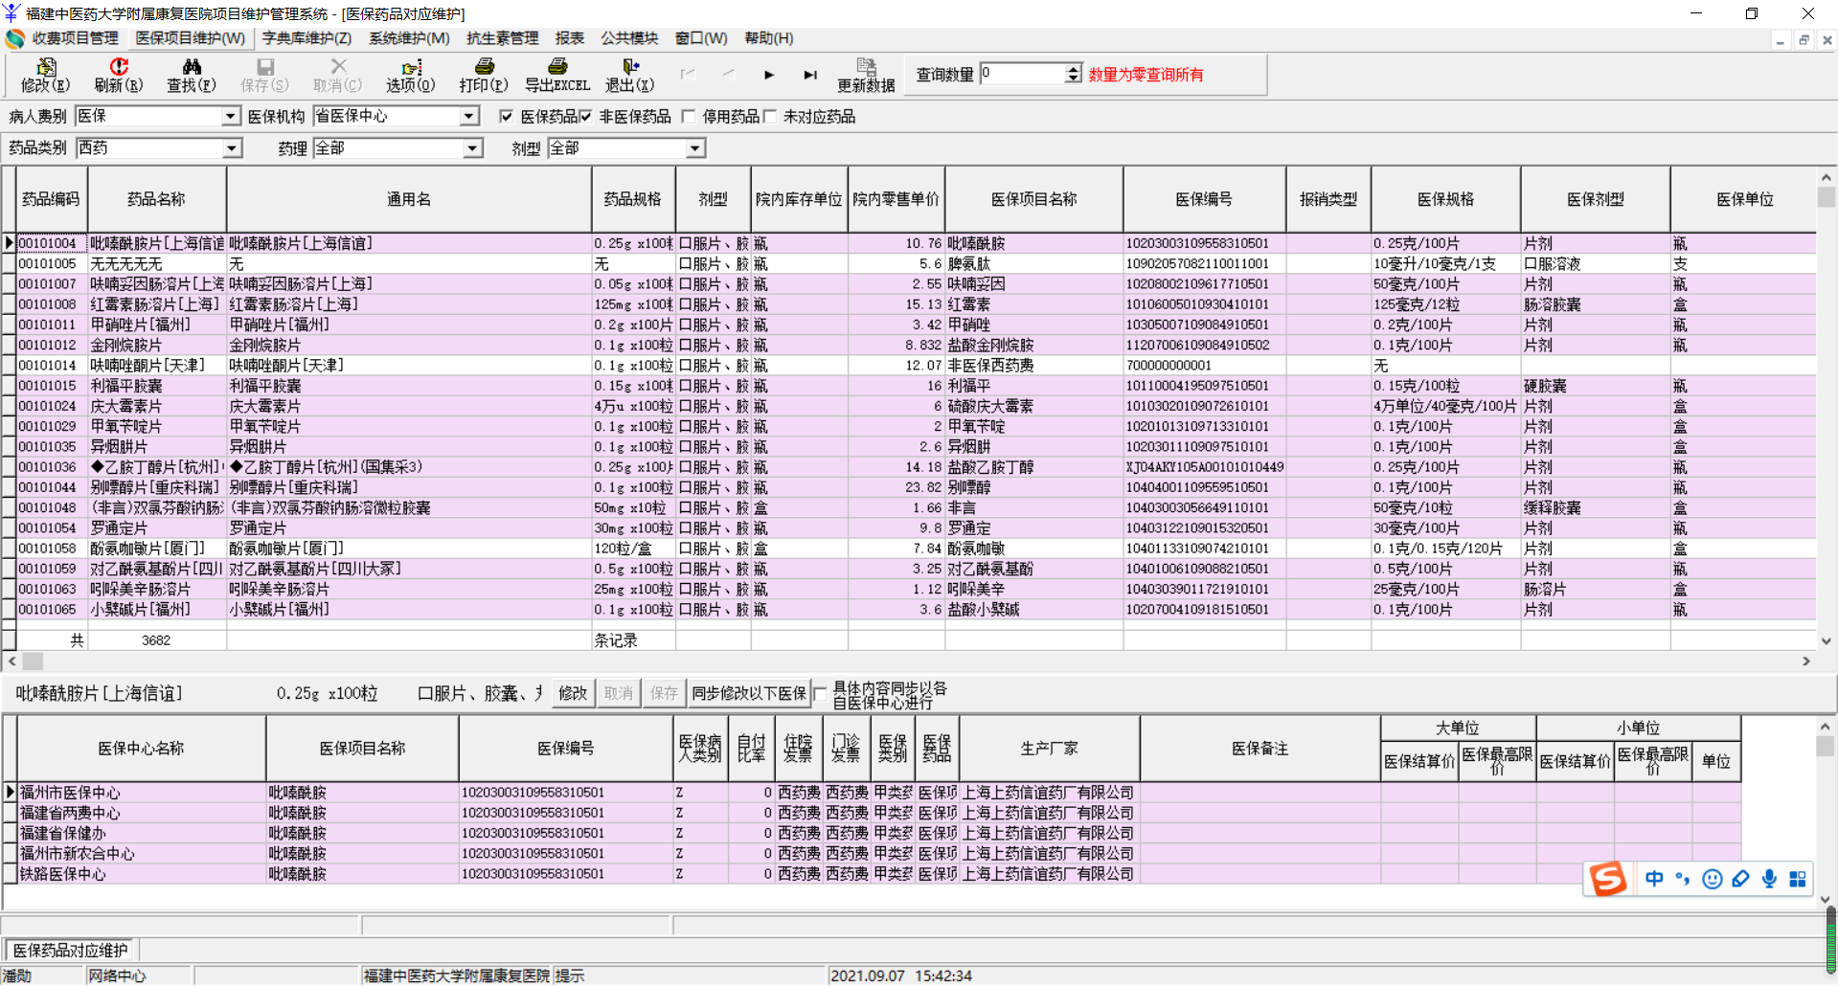Screen dimensions: 1838x986
Task: Click the 修改(E) edit toolbar icon
Action: tap(45, 75)
